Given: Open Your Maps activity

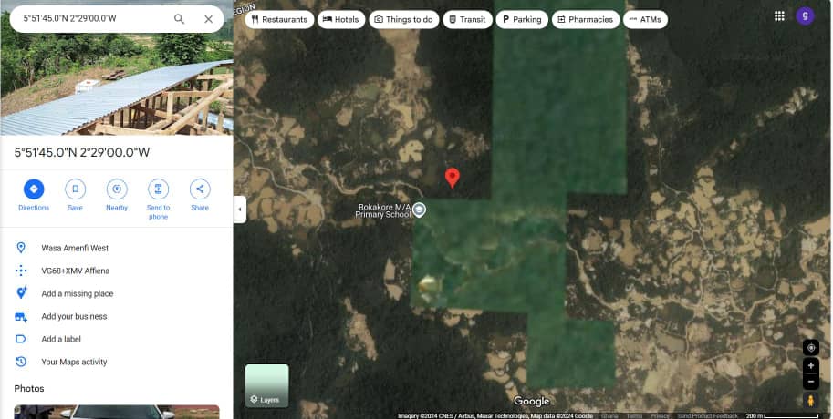Looking at the screenshot, I should [x=117, y=362].
